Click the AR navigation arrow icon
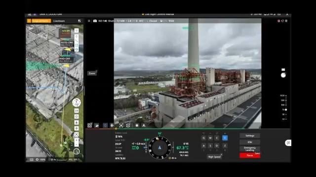 coord(144,125)
